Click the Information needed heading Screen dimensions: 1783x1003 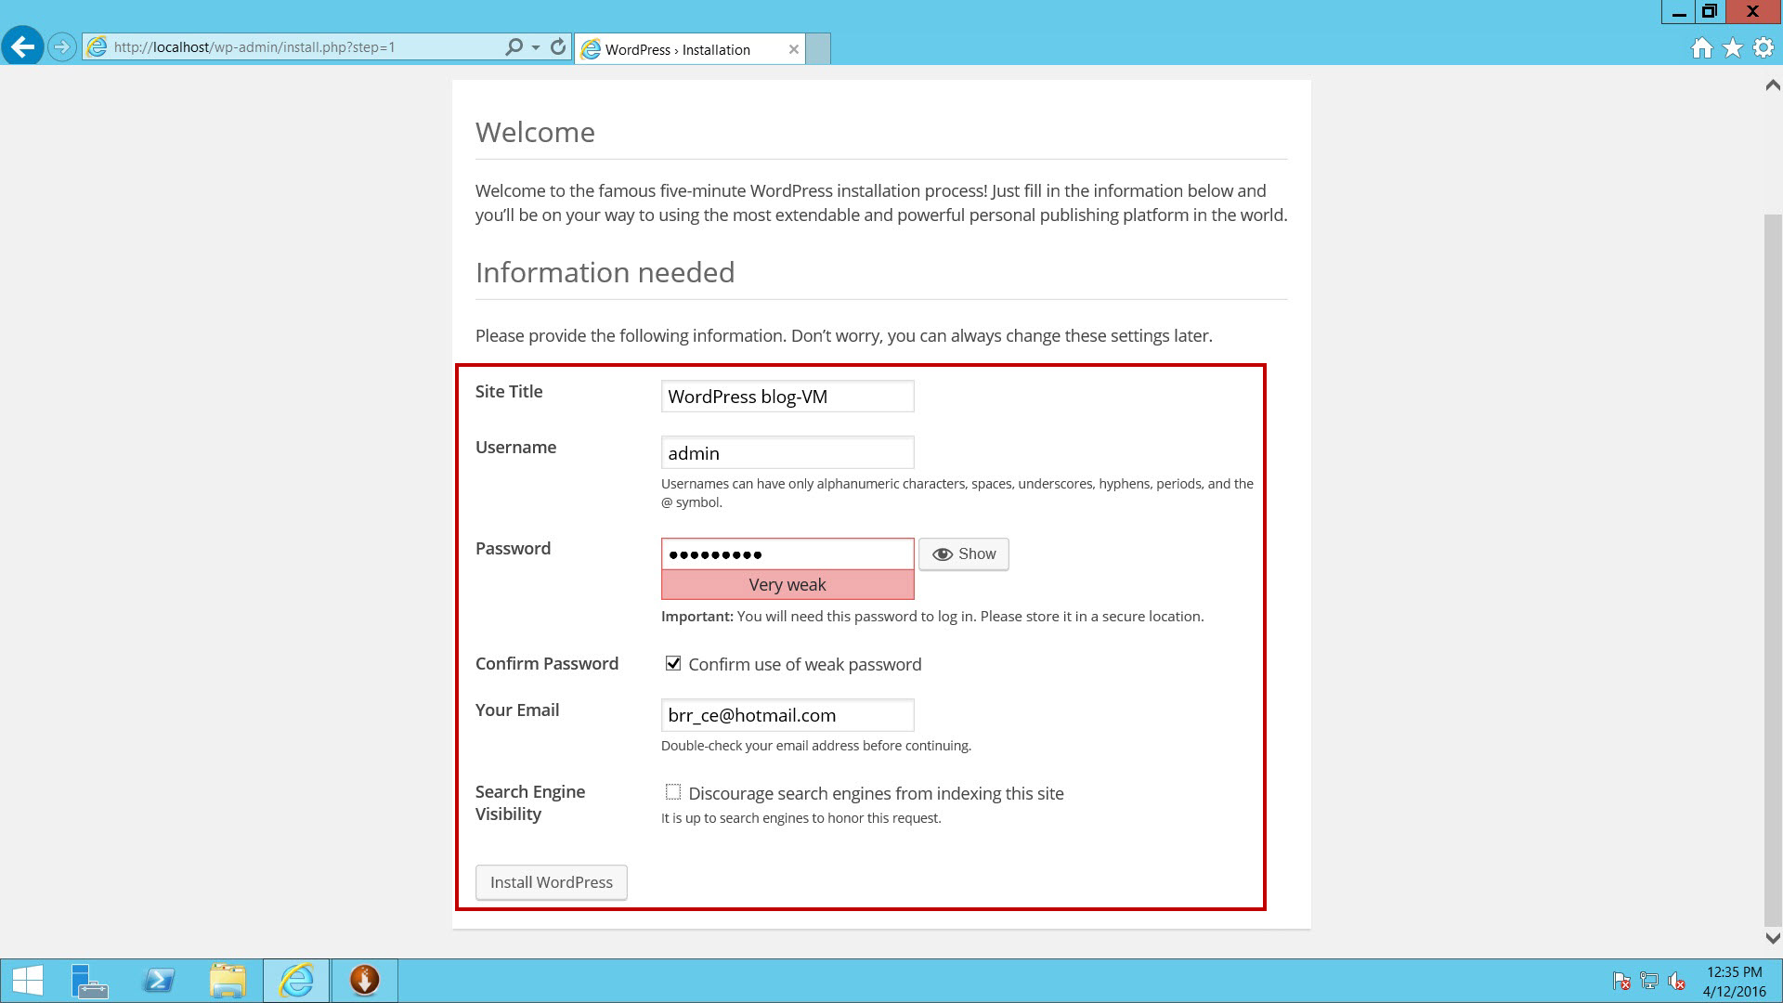[x=605, y=272]
